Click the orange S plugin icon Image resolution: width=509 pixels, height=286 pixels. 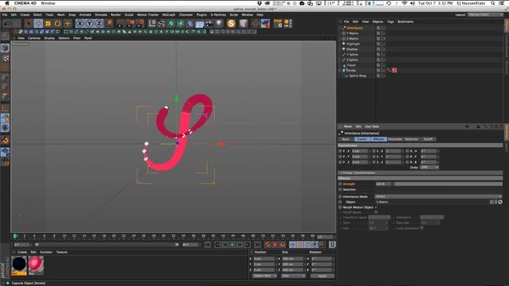[x=231, y=23]
